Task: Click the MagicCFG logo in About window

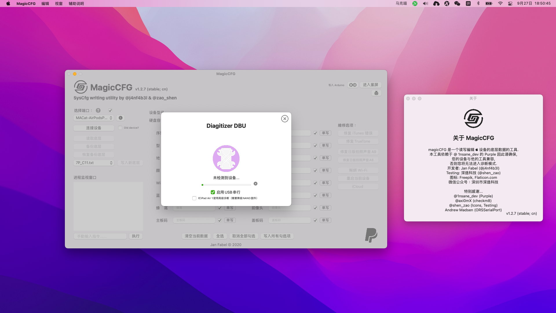Action: [473, 119]
